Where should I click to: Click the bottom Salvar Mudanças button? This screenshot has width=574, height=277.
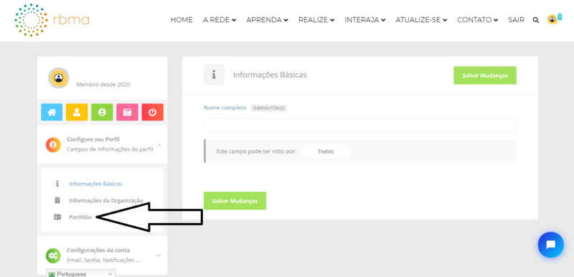pos(235,201)
